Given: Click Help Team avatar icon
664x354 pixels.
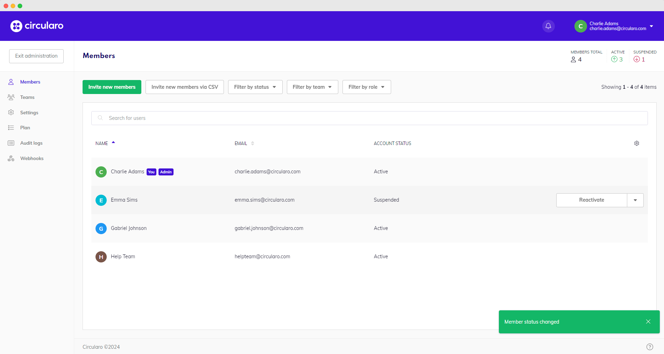Looking at the screenshot, I should pyautogui.click(x=101, y=257).
